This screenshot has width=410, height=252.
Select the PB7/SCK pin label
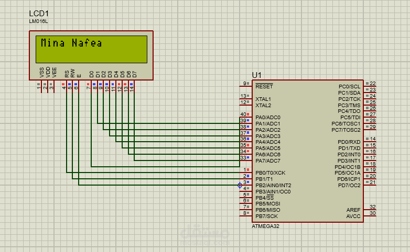(x=266, y=216)
